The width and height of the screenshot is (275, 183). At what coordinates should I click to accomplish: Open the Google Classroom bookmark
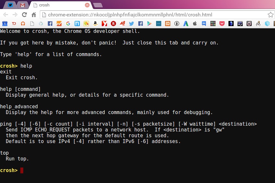coord(204,24)
